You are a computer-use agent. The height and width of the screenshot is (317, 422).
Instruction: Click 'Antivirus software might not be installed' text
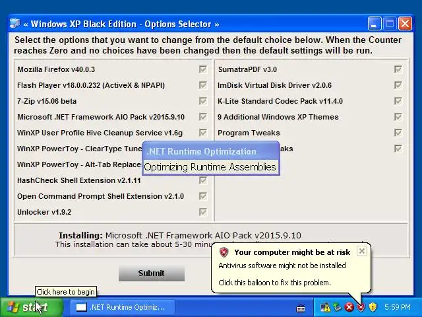point(282,265)
